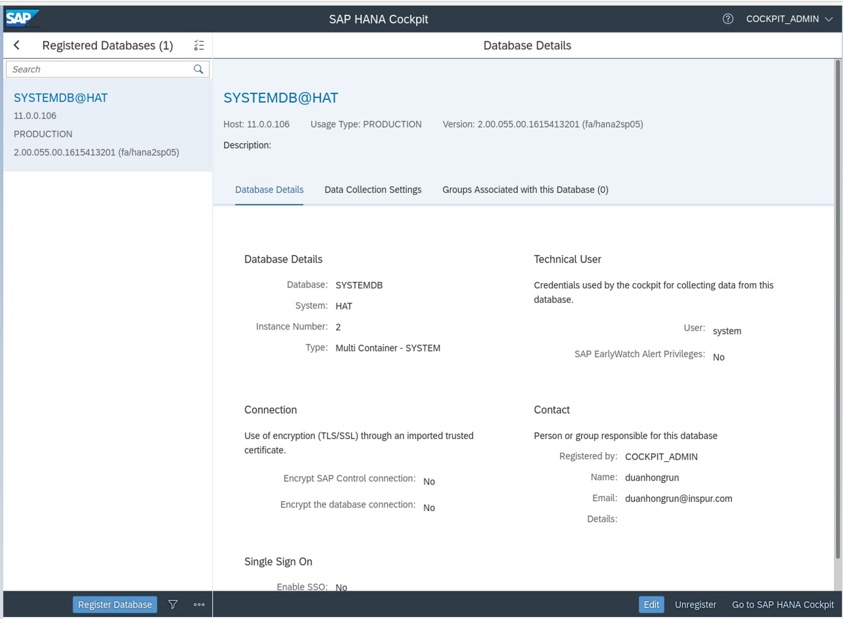Select SYSTEMDB@HAT in the database list
This screenshot has height=619, width=843.
[61, 98]
